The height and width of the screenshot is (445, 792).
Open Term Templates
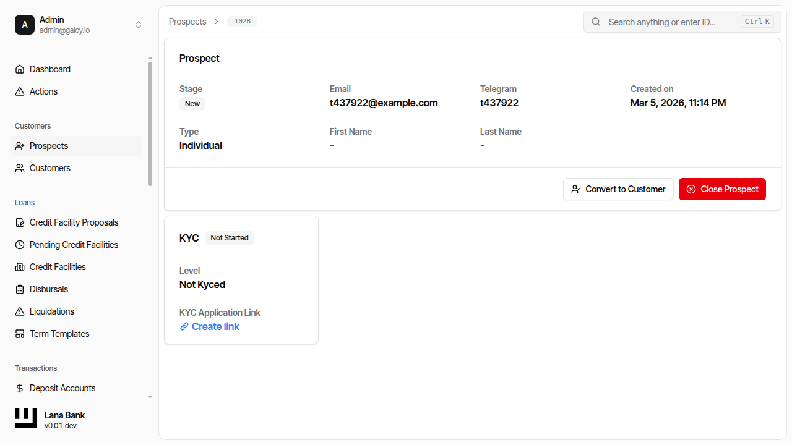59,333
